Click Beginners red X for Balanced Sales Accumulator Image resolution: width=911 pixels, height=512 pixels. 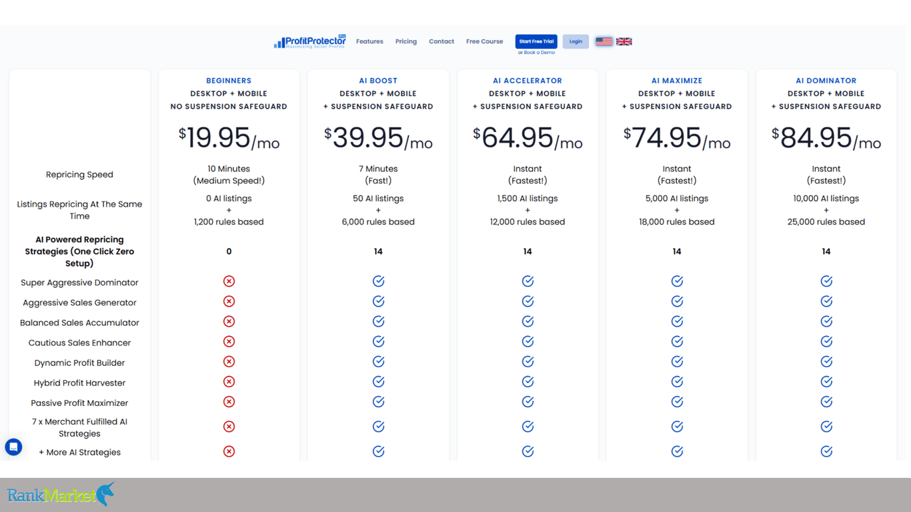229,321
